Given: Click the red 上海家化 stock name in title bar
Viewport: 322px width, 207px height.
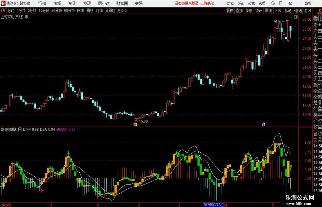Looking at the screenshot, I should pyautogui.click(x=207, y=3).
